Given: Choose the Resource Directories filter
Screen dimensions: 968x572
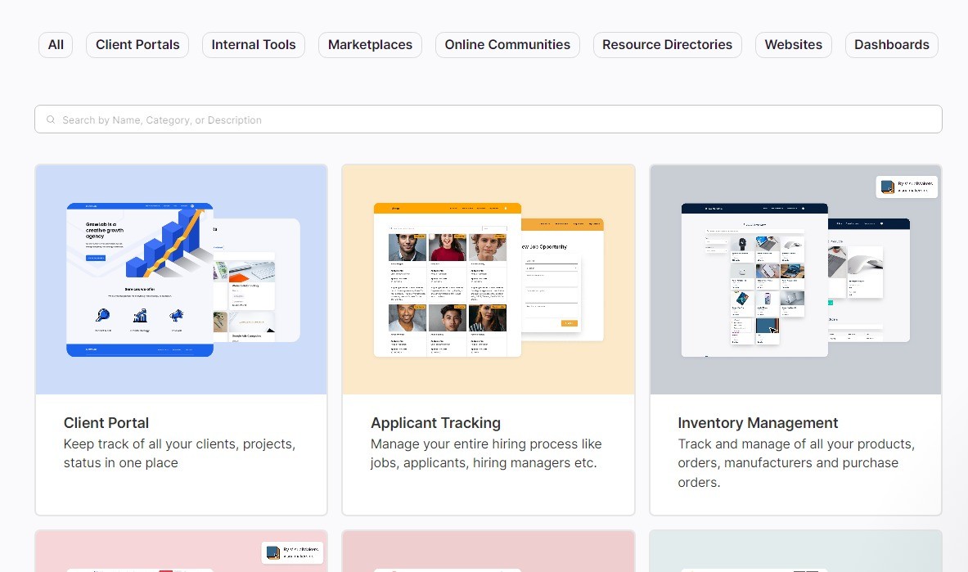Looking at the screenshot, I should [667, 45].
